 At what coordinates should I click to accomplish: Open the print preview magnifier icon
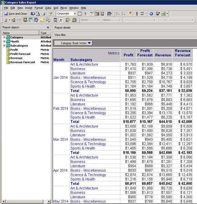tap(38, 14)
